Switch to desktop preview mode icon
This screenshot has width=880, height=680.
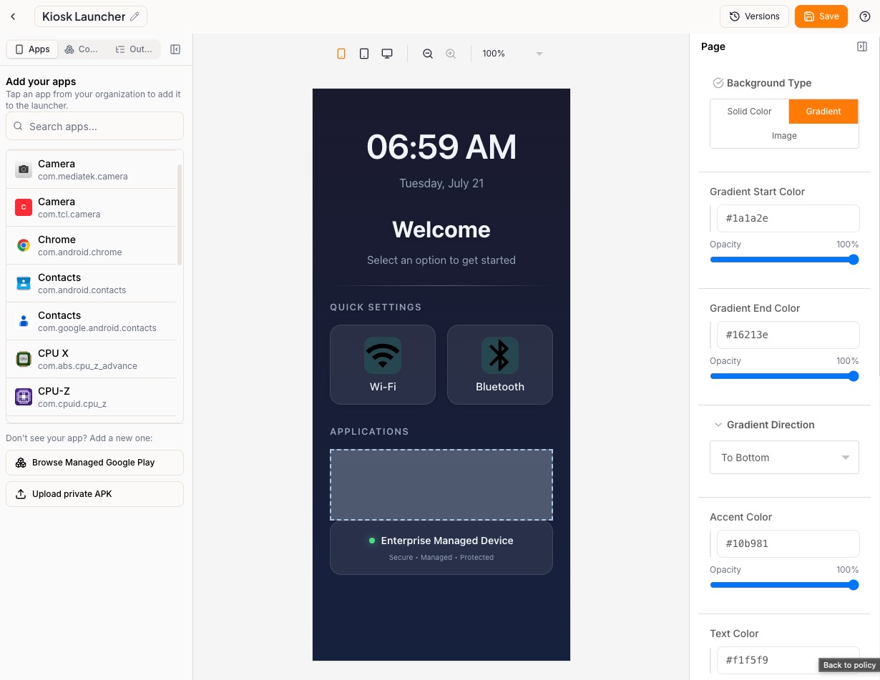[387, 54]
